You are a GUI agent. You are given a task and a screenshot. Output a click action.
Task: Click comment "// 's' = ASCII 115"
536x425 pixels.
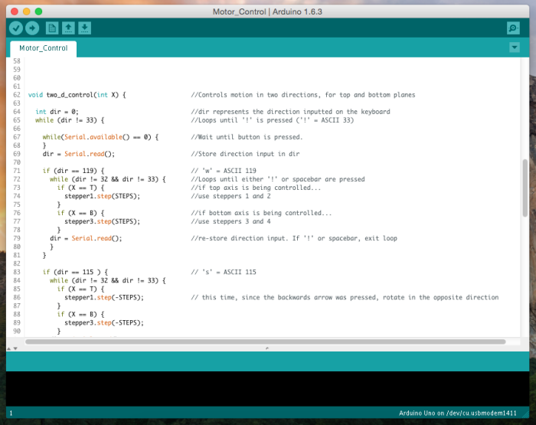pos(224,272)
